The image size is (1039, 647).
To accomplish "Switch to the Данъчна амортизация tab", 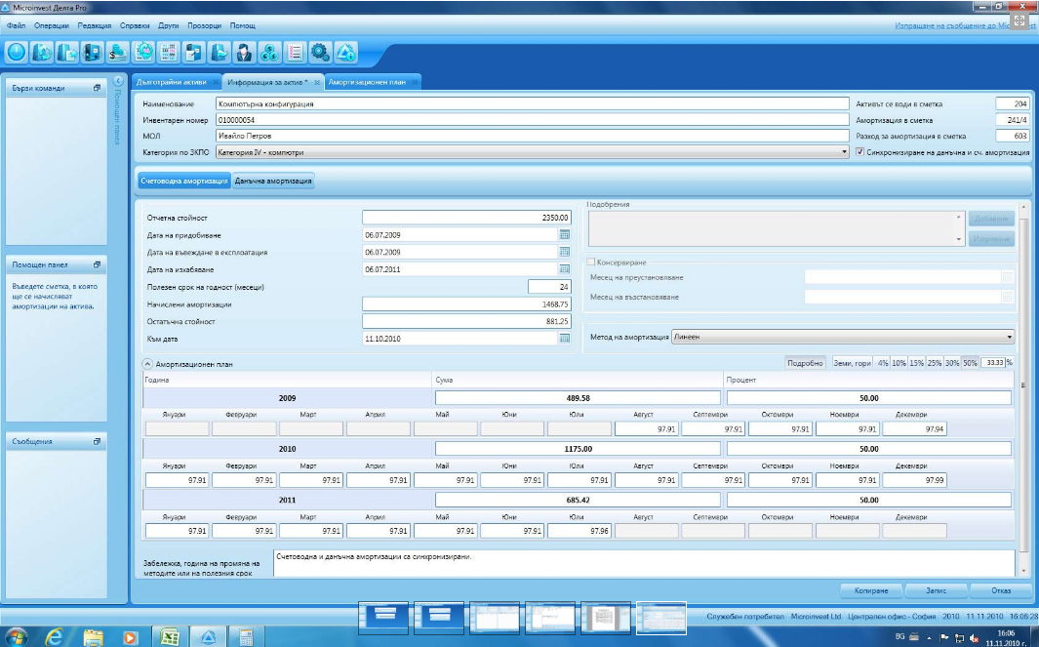I will coord(273,181).
